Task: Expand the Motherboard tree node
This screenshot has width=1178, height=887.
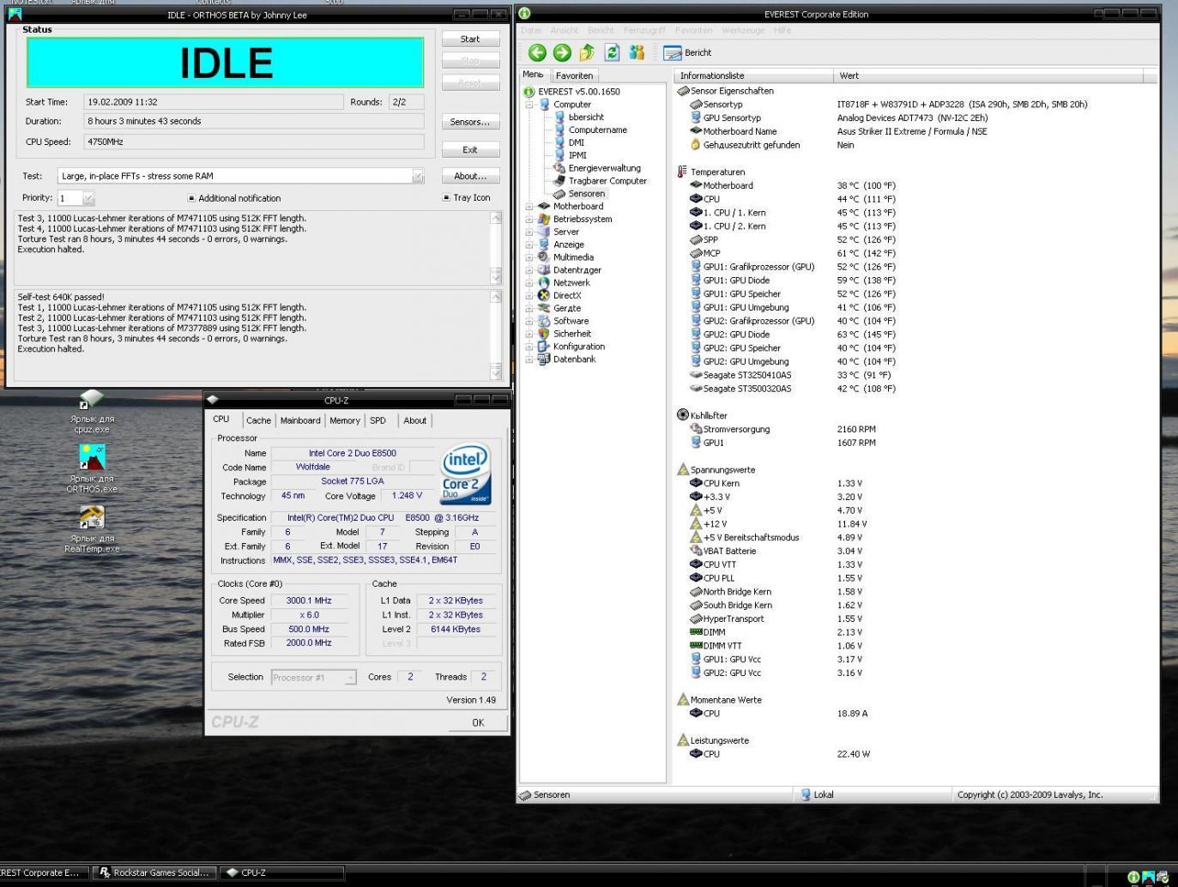Action: (529, 207)
